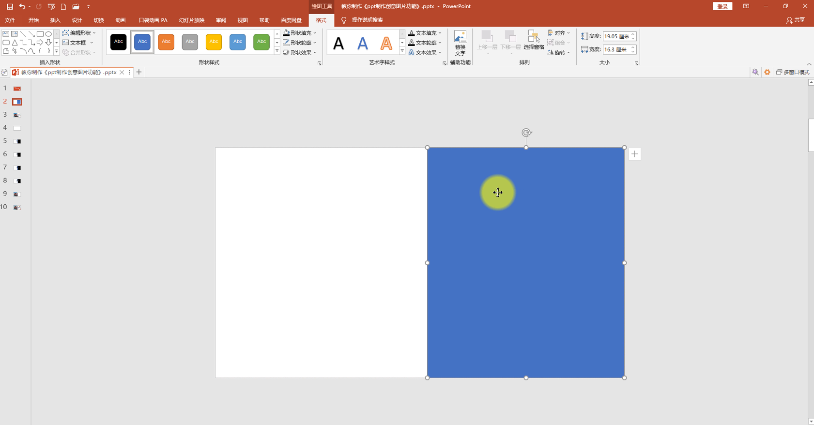
Task: Click the multi-window mode (多窗口模式) button
Action: point(793,72)
